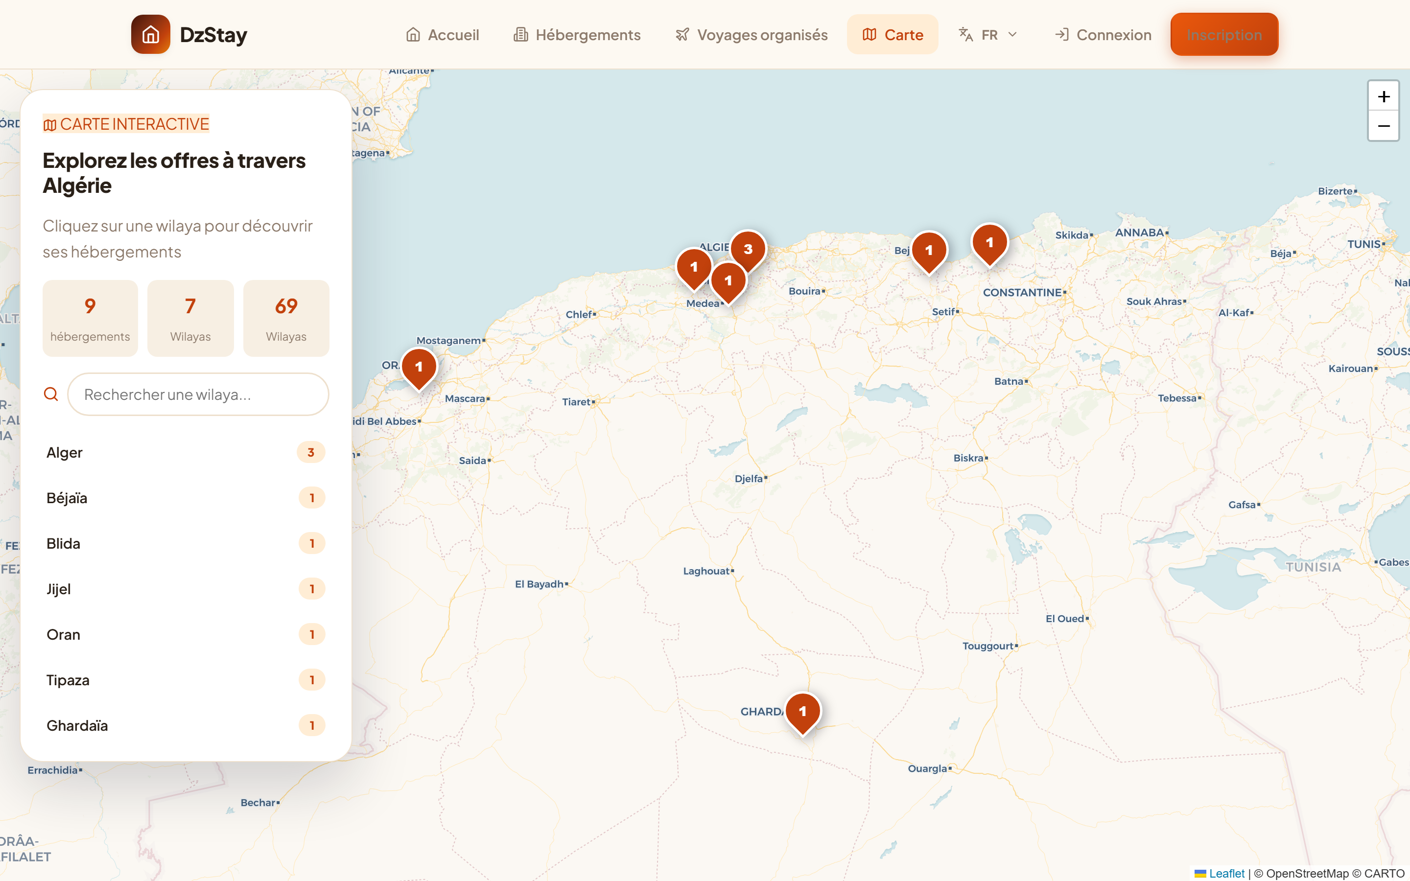Click the map icon beside CARTE INTERACTIVE
Viewport: 1410px width, 881px height.
pos(50,125)
